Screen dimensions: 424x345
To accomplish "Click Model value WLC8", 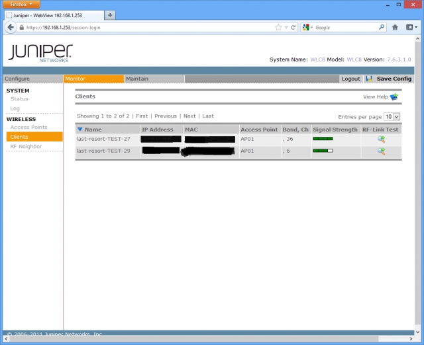I will (354, 59).
